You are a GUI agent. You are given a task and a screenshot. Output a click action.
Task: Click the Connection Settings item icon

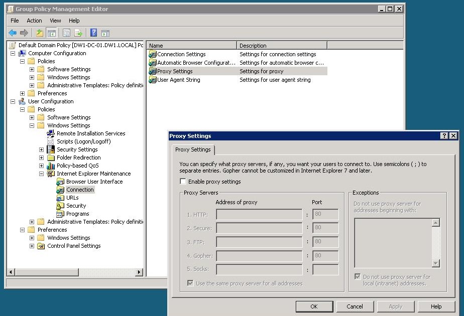point(152,54)
